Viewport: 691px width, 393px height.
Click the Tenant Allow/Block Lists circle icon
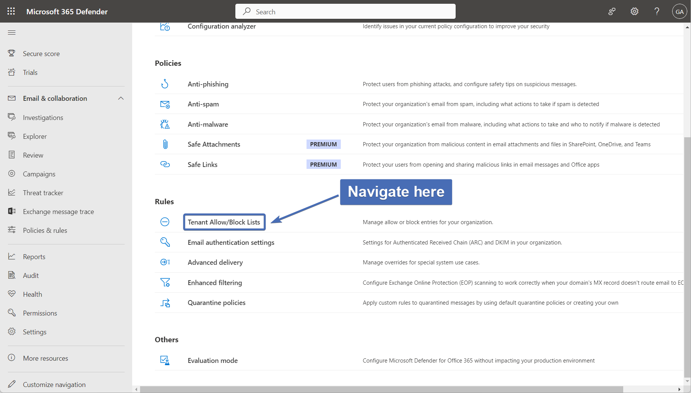point(165,222)
